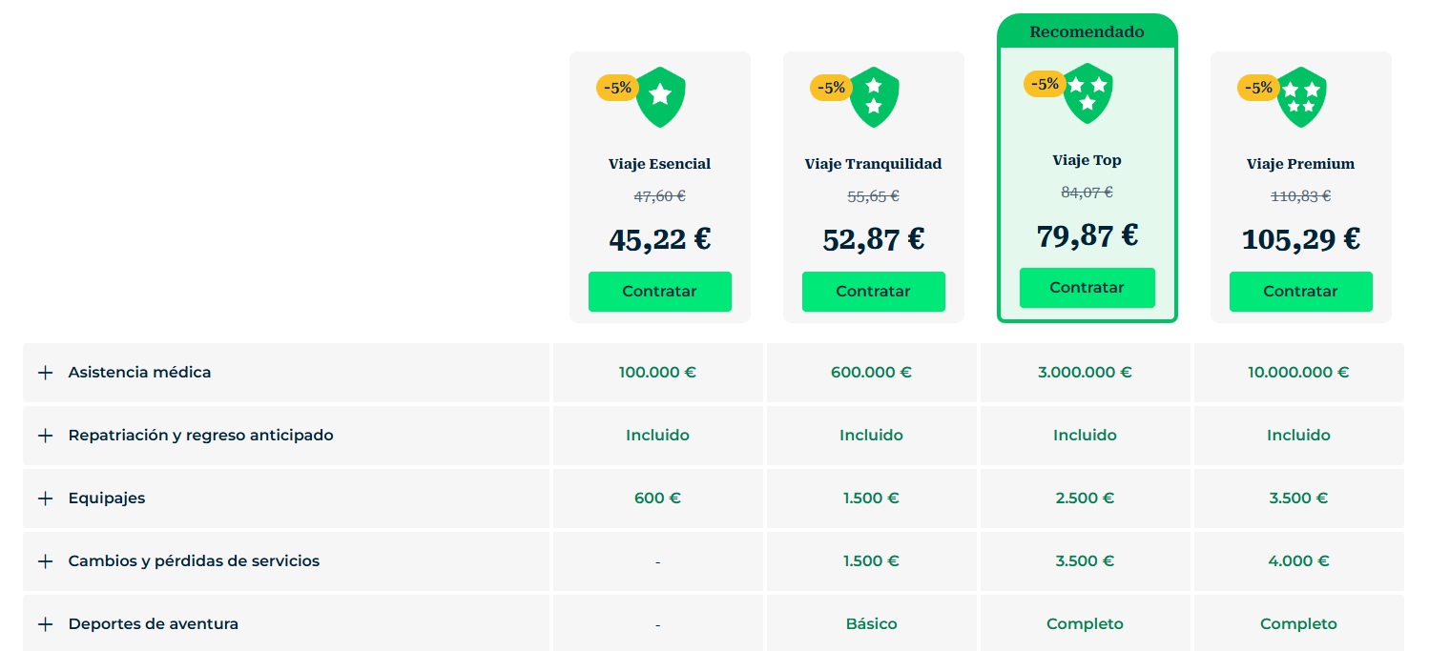
Task: Click Contratar on the Viaje Premium plan
Action: [x=1301, y=292]
